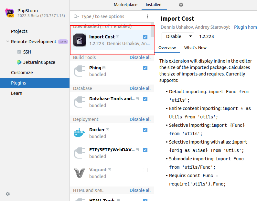Select the FTP/SFTP/WebDAV... plugin name
The image size is (257, 201).
click(112, 150)
